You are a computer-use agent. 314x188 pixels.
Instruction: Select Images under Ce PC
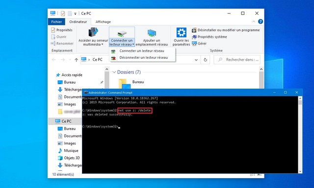tap(67, 143)
